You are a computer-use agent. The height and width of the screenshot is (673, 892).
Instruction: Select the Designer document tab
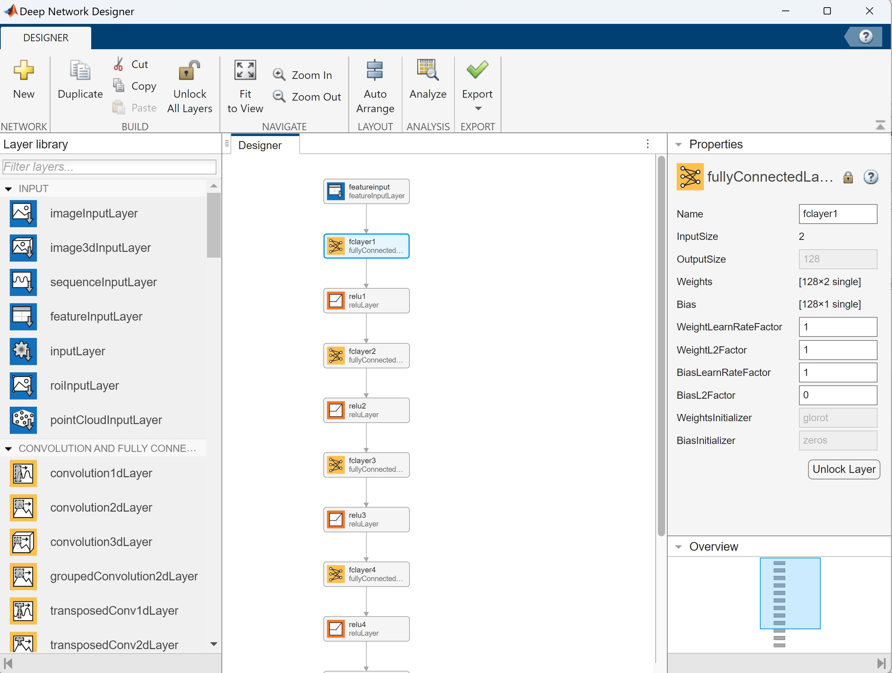click(x=260, y=145)
